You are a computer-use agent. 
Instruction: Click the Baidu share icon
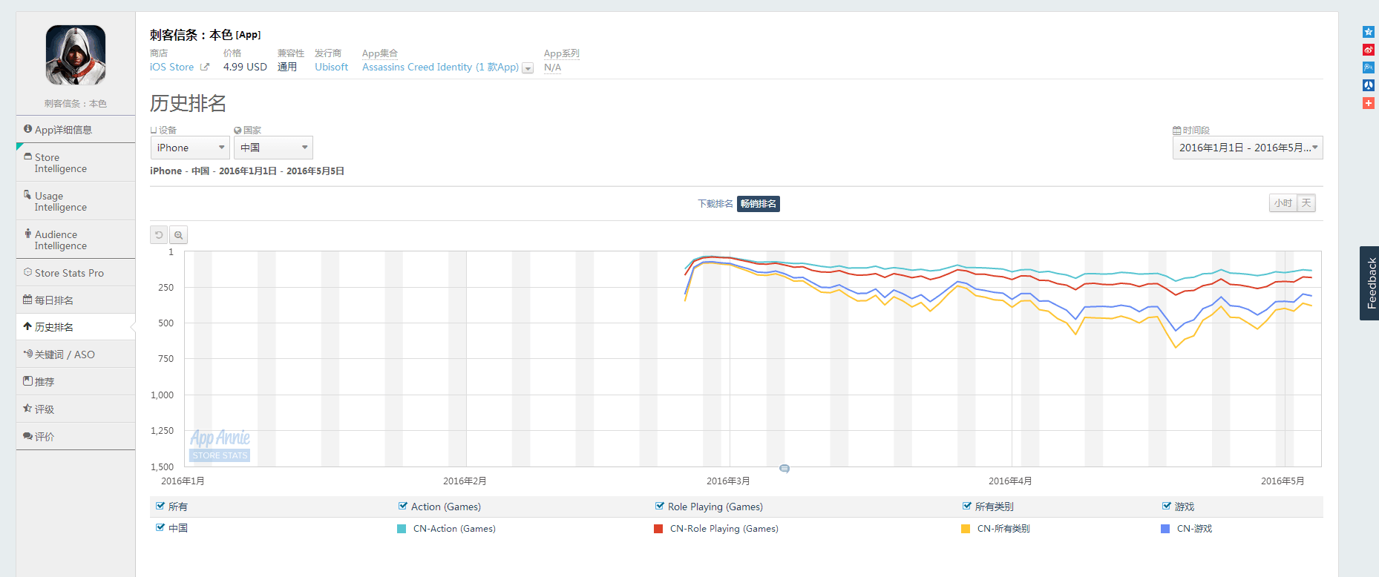[1369, 85]
